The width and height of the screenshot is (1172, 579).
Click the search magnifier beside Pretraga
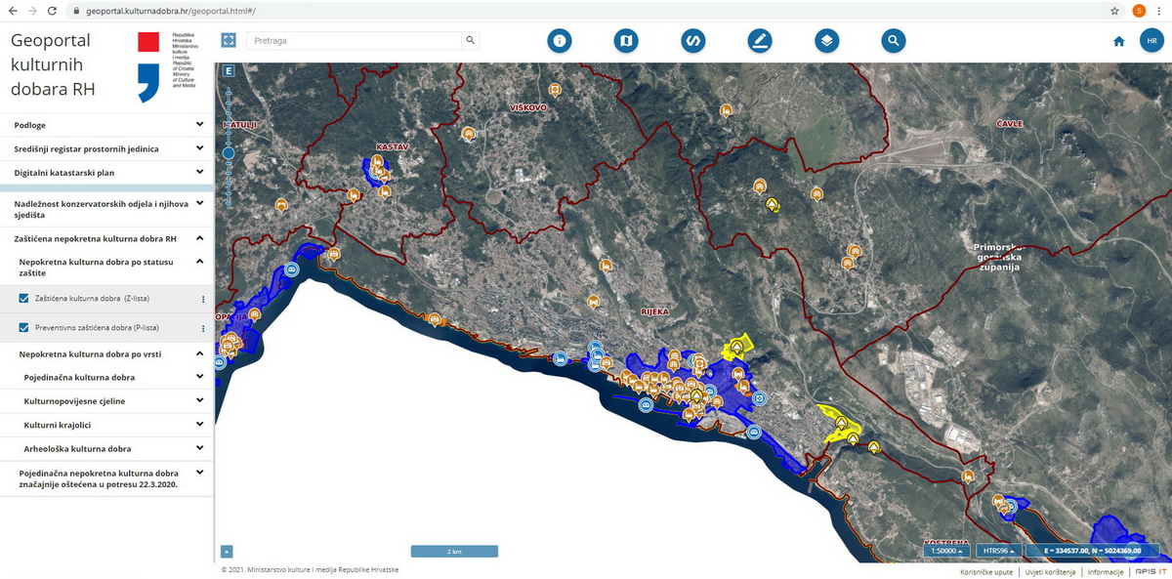470,41
